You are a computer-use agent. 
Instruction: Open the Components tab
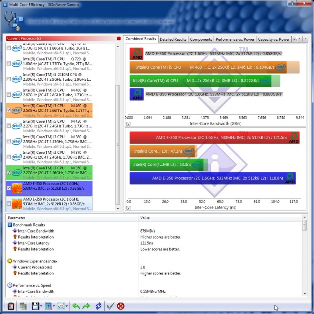click(201, 39)
